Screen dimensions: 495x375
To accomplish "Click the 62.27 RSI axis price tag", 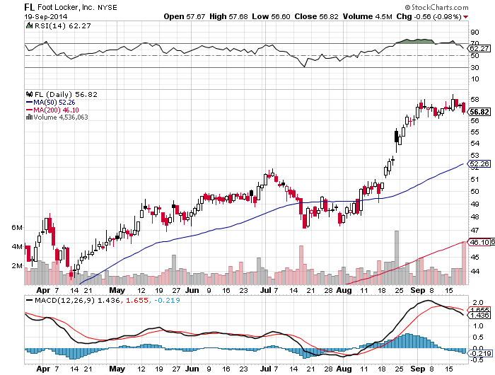I will pyautogui.click(x=479, y=48).
